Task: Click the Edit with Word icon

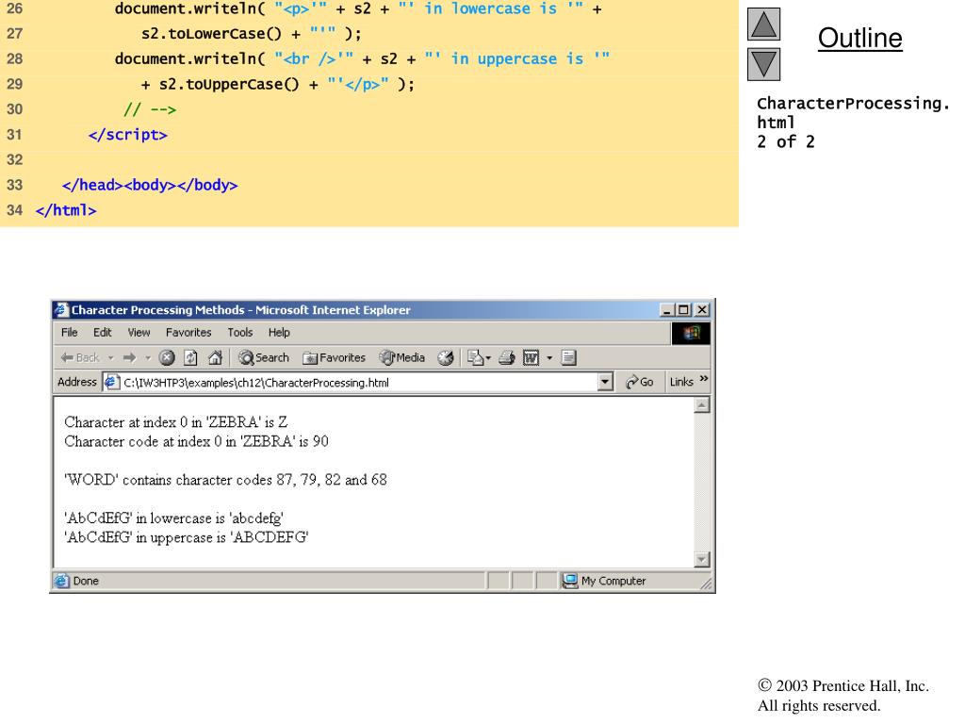Action: (x=529, y=357)
